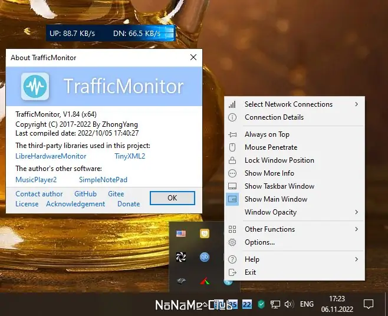388x316 pixels.
Task: Open the notification center icon
Action: [x=368, y=304]
